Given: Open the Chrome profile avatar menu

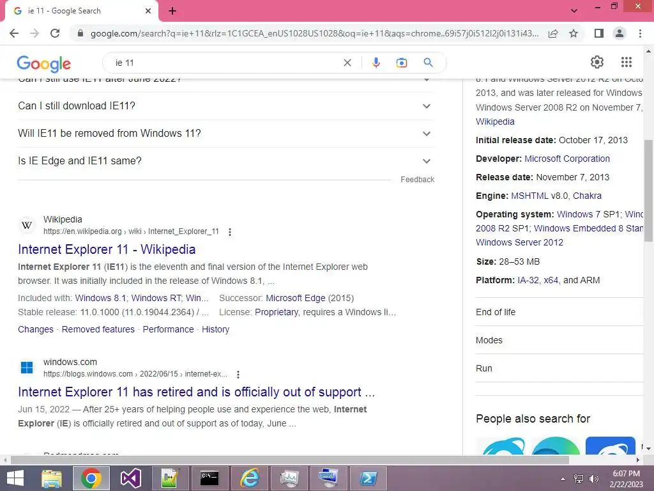Looking at the screenshot, I should tap(620, 33).
